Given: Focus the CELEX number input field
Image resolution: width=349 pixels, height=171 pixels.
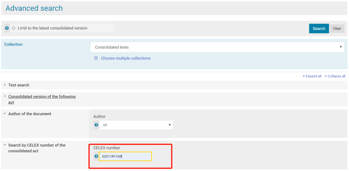Looking at the screenshot, I should coord(125,157).
